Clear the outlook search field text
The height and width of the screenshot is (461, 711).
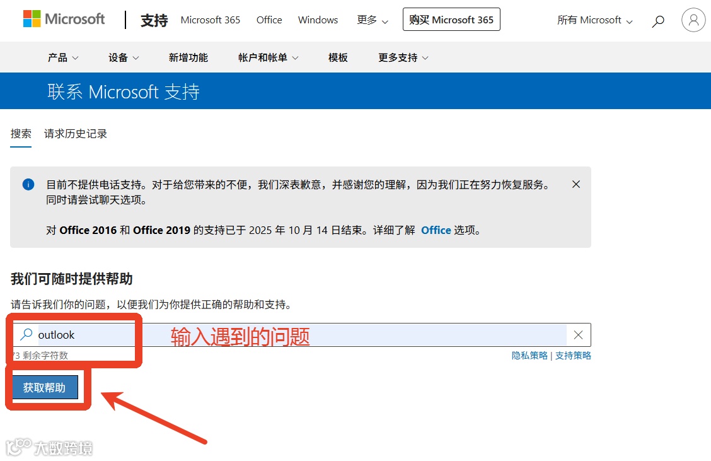(578, 335)
